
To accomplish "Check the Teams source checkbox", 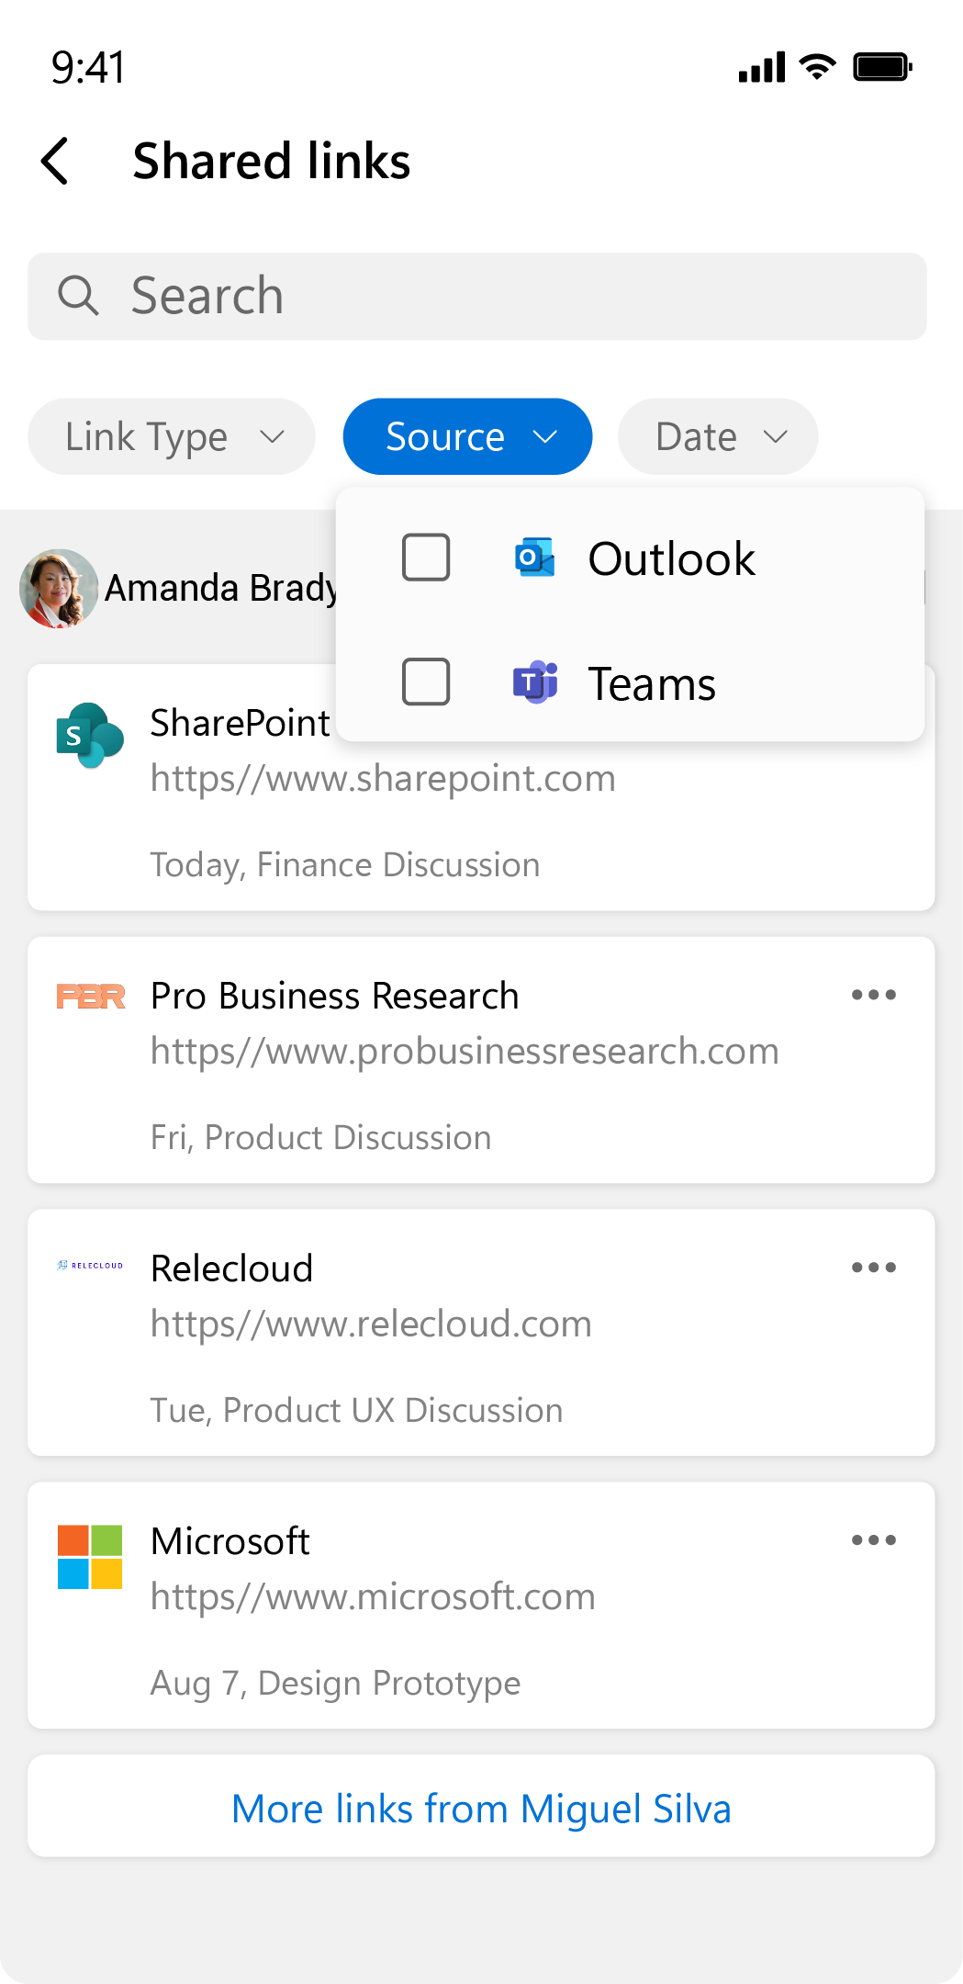I will 426,682.
